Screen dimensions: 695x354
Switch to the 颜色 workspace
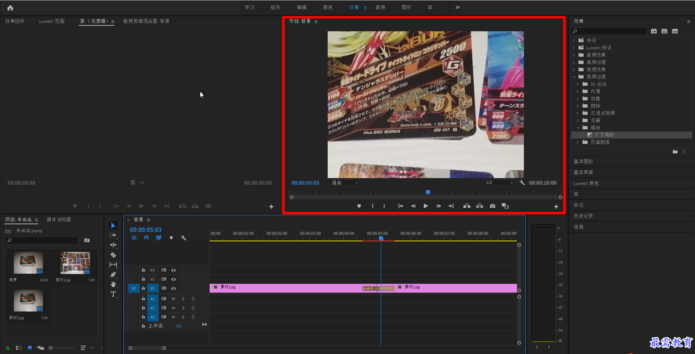[328, 7]
